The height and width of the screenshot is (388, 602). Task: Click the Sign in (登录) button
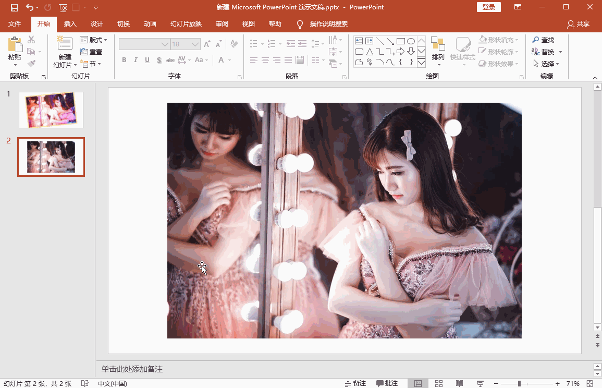tap(488, 7)
